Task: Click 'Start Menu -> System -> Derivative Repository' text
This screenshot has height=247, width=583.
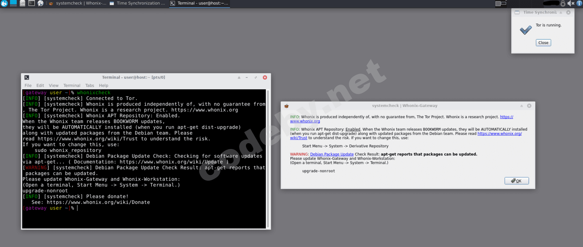Action: click(x=345, y=146)
